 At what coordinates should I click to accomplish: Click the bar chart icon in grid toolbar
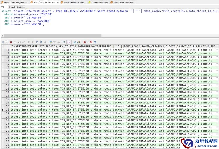point(79,42)
